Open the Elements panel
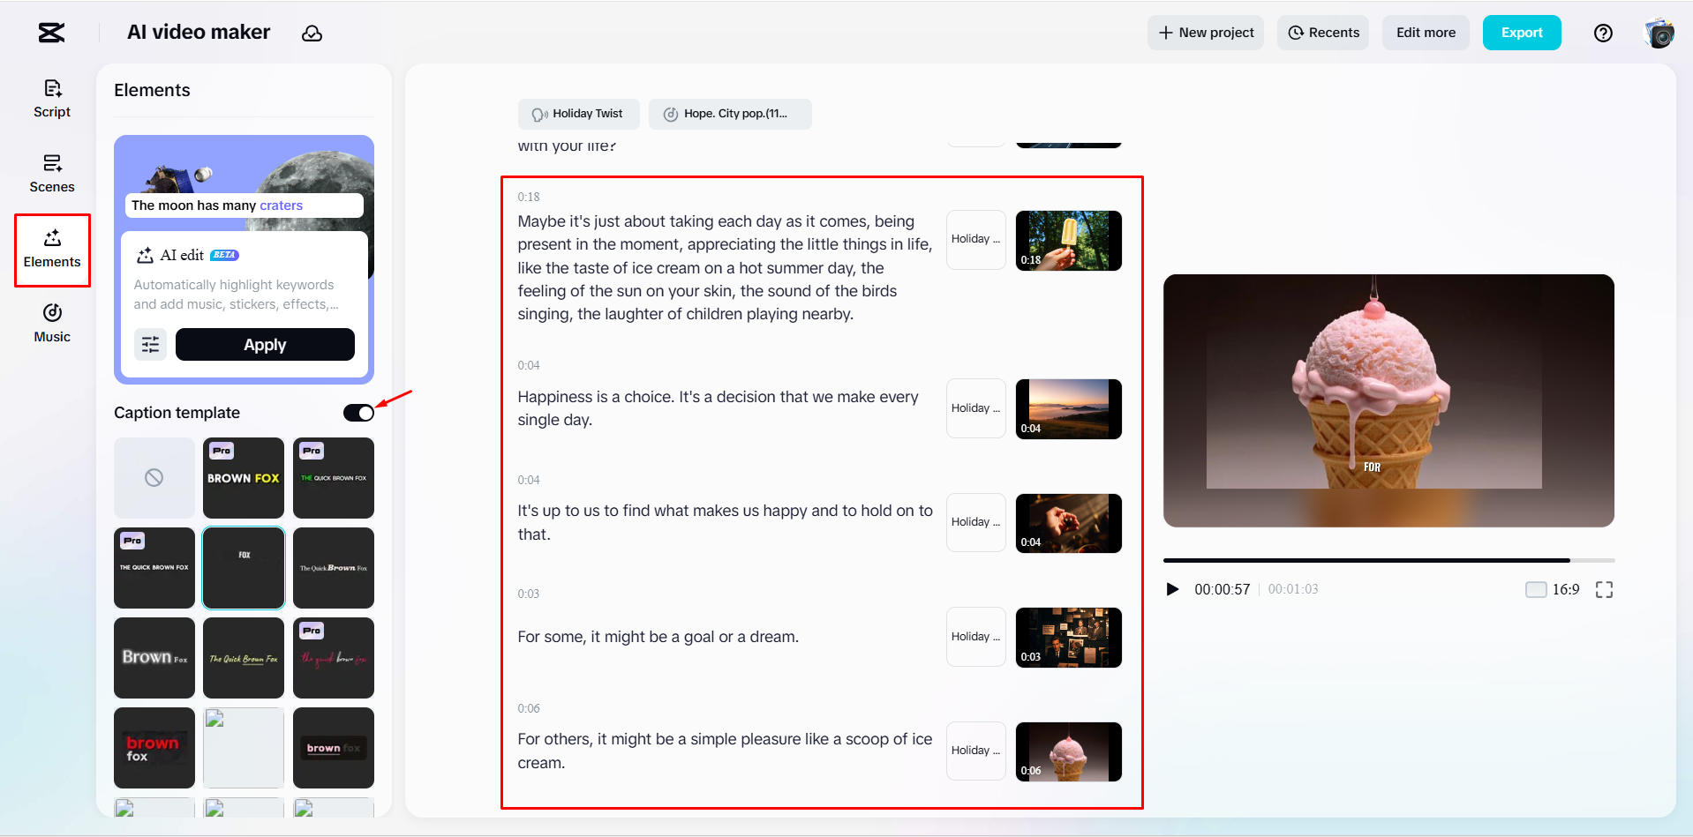The image size is (1693, 837). 51,249
